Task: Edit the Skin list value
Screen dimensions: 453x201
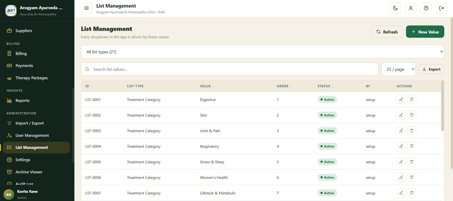Action: pos(401,115)
